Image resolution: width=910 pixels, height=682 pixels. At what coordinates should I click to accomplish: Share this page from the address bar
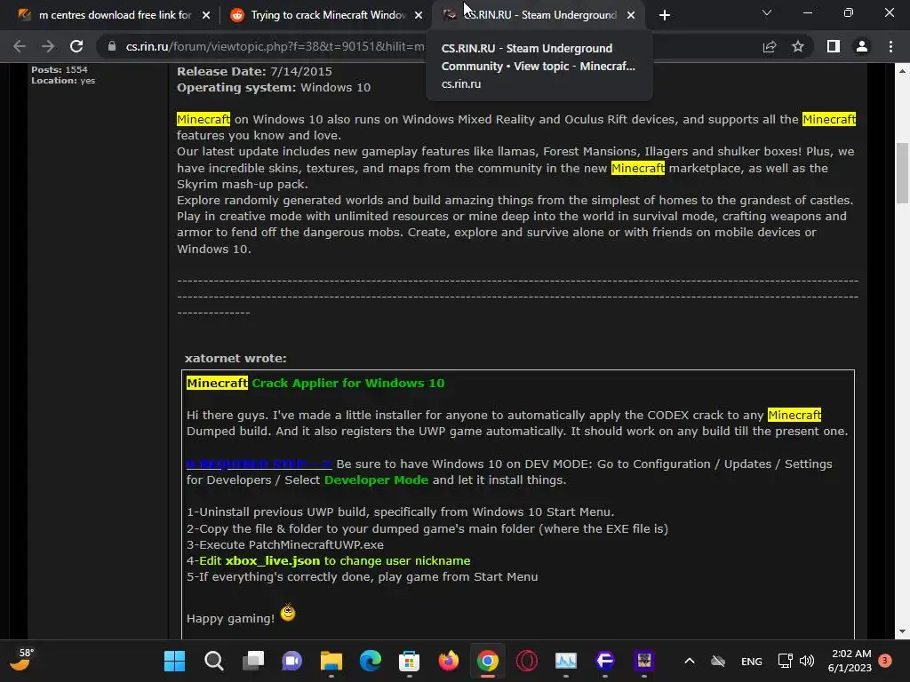point(770,46)
